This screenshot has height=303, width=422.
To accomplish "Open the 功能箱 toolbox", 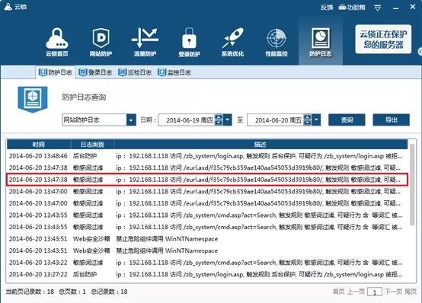I will click(x=352, y=8).
